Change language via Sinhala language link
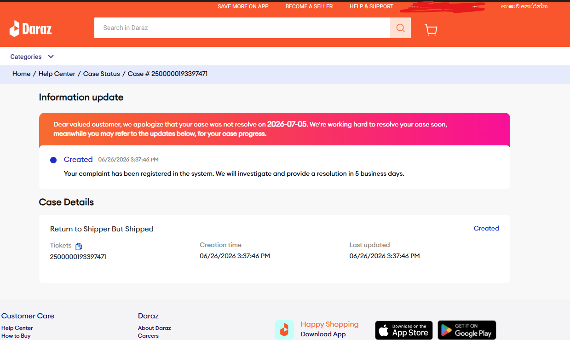The width and height of the screenshot is (570, 340). pyautogui.click(x=524, y=6)
